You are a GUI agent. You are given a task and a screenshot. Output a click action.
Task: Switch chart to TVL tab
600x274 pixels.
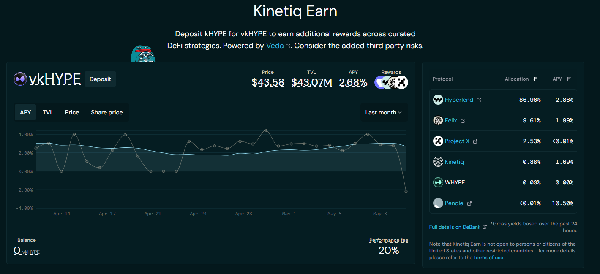pos(48,112)
